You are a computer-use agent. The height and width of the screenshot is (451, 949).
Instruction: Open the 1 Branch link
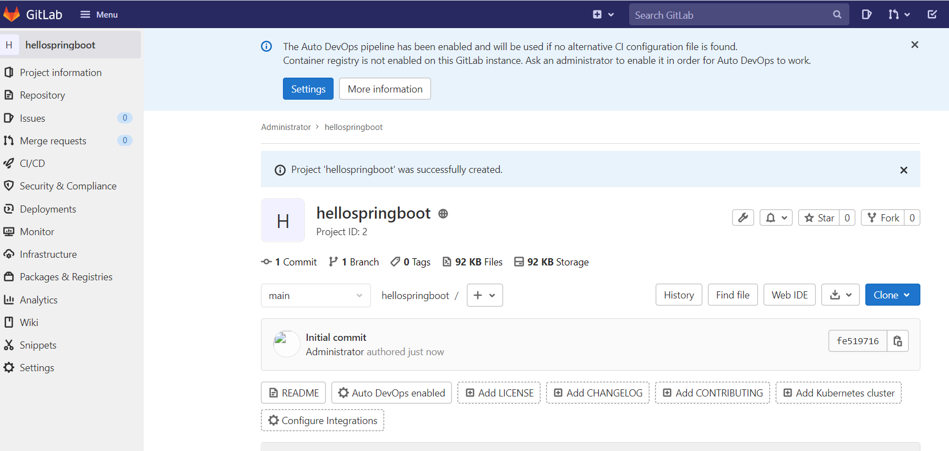[x=354, y=262]
